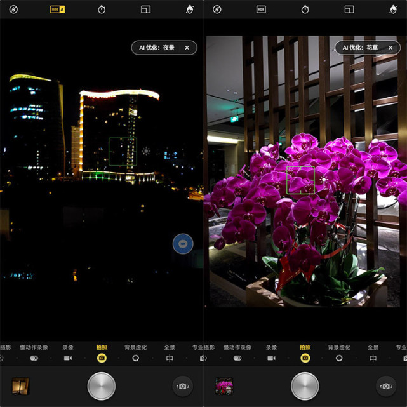
Task: Open the blue floating chat bubble
Action: point(183,244)
